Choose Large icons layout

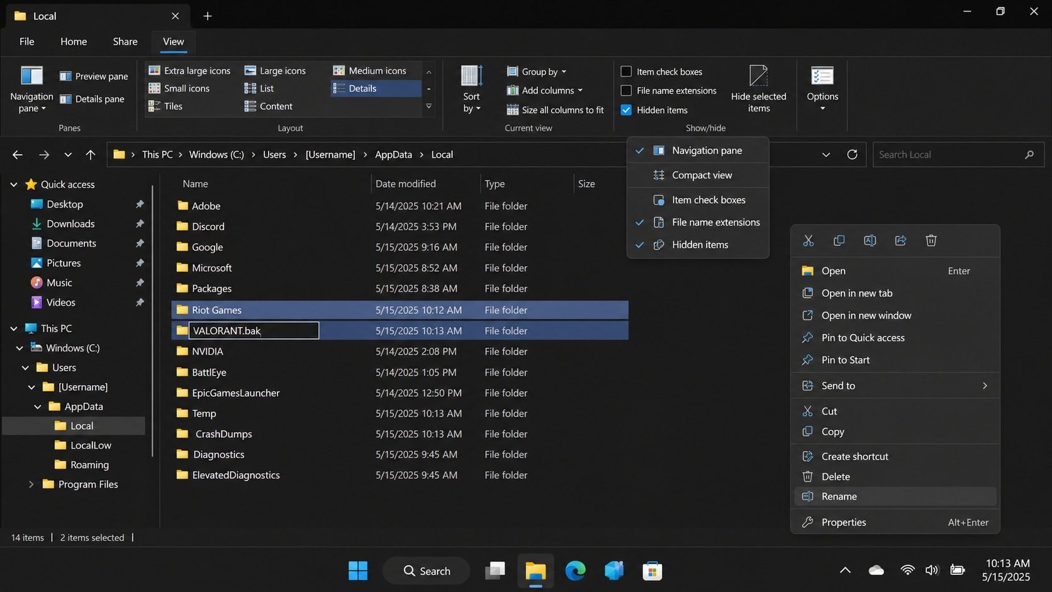point(275,70)
